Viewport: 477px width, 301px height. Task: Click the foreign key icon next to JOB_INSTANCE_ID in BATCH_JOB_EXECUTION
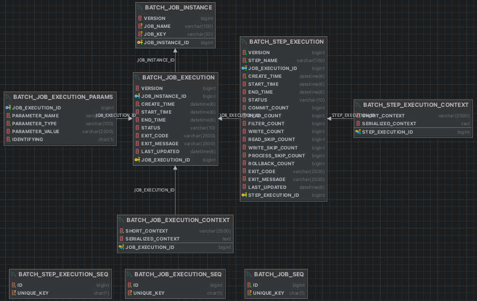point(137,96)
